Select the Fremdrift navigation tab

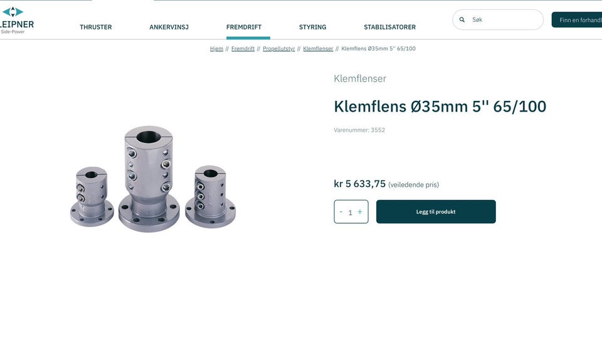coord(244,27)
